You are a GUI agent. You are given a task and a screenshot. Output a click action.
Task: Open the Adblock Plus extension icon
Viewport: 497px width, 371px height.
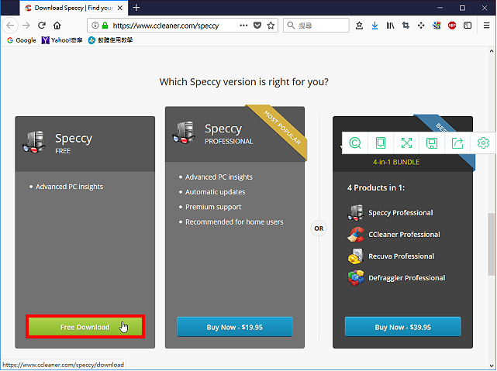click(452, 26)
